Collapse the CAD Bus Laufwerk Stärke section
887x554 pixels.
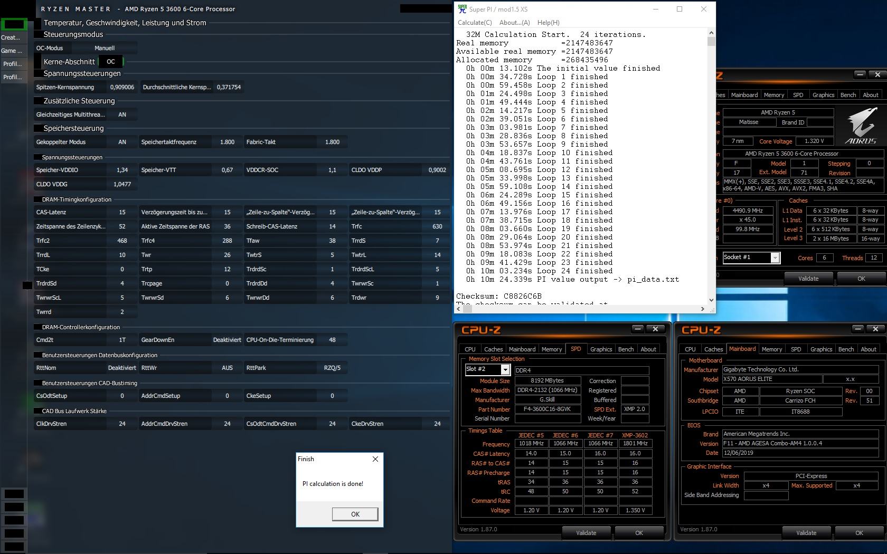37,411
